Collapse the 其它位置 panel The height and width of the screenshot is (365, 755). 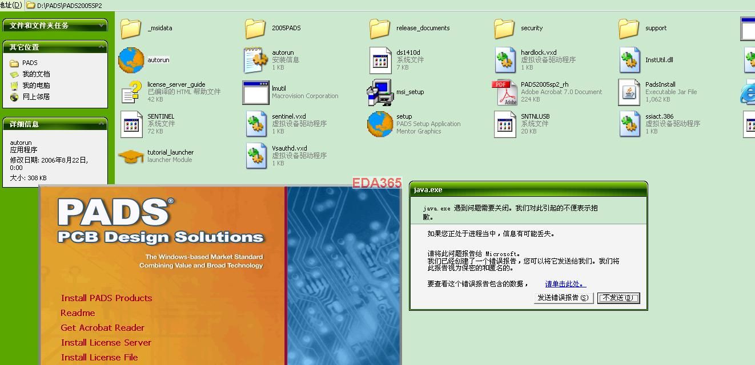102,47
